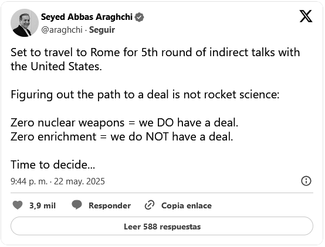The height and width of the screenshot is (247, 325).
Task: Open the tweet info circle icon
Action: coord(306,181)
